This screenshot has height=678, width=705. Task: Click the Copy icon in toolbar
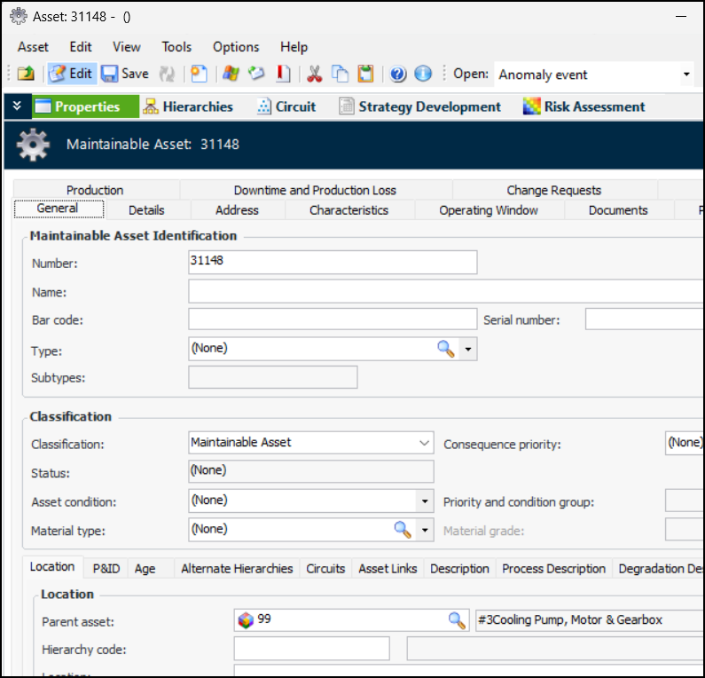[x=340, y=75]
